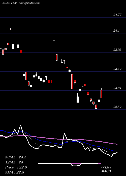Viewport: 126px width, 176px height.
Task: Click the 23.04 price level label
Action: point(117,88)
